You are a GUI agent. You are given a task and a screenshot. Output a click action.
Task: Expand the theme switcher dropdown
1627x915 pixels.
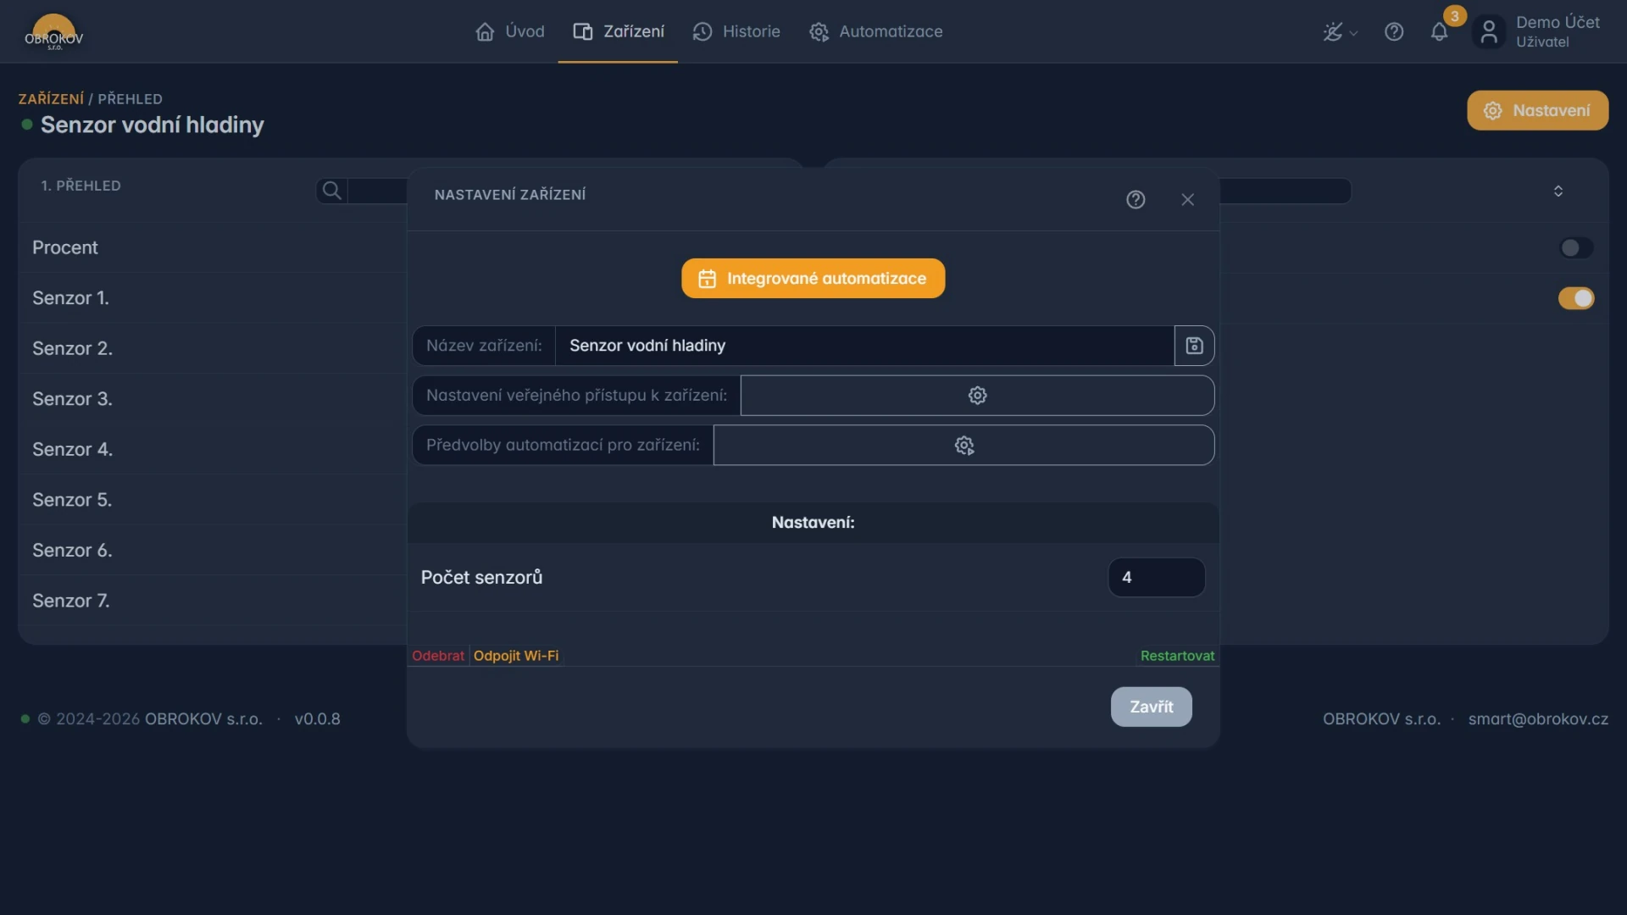[1340, 32]
